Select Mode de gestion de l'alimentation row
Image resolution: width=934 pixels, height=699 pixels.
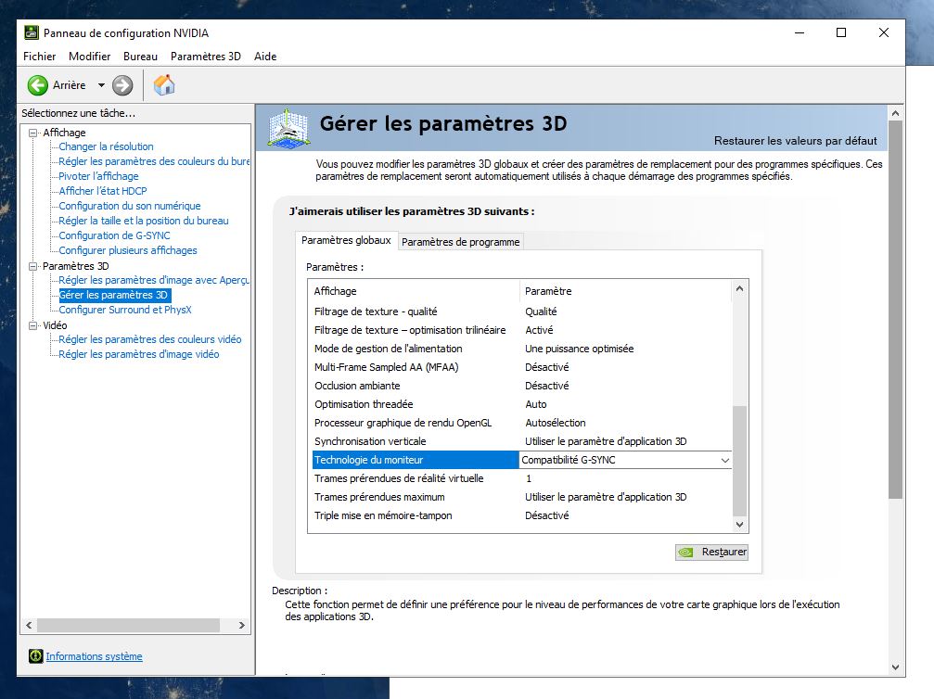522,349
